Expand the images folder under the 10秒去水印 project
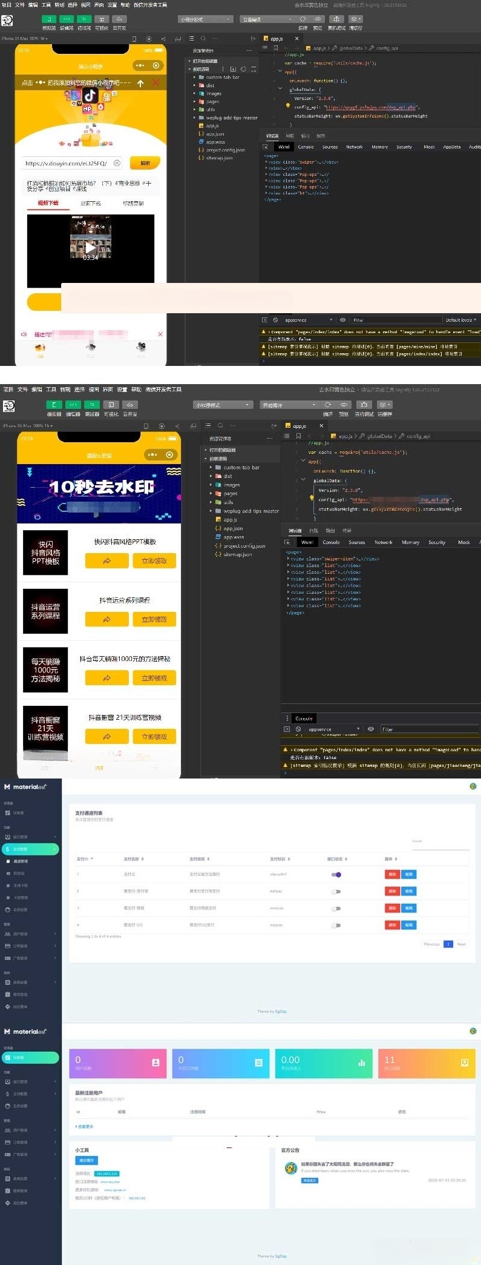Screen dimensions: 481x1265 231,485
